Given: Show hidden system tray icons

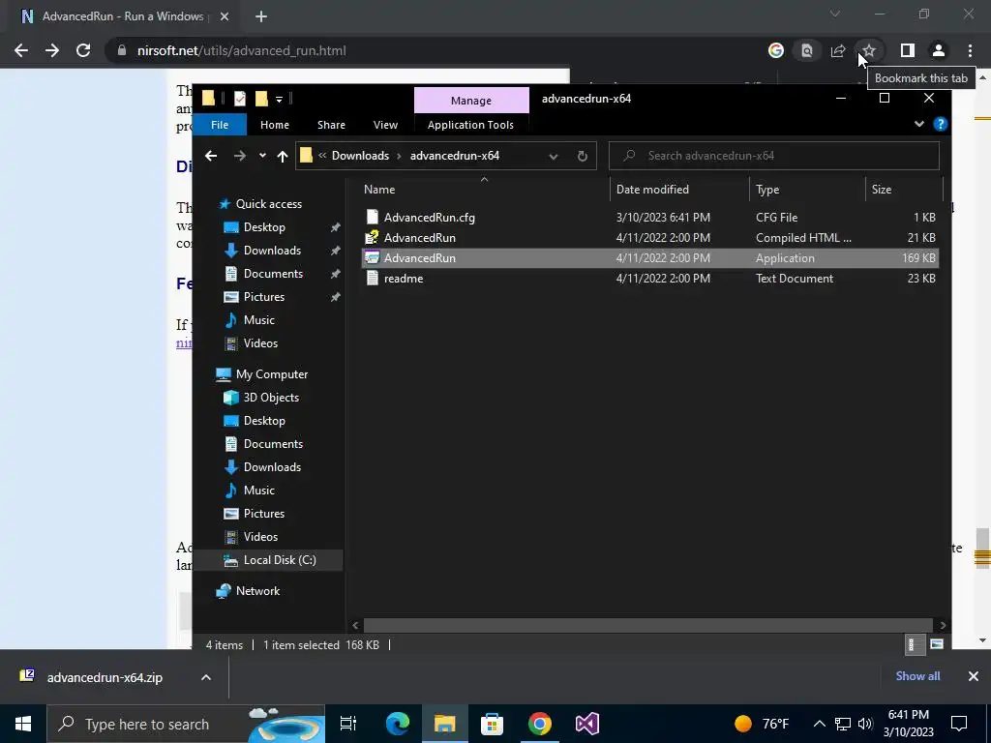Looking at the screenshot, I should click(819, 724).
